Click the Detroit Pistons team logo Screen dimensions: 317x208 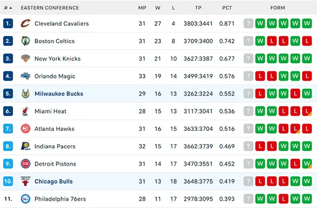coord(26,164)
